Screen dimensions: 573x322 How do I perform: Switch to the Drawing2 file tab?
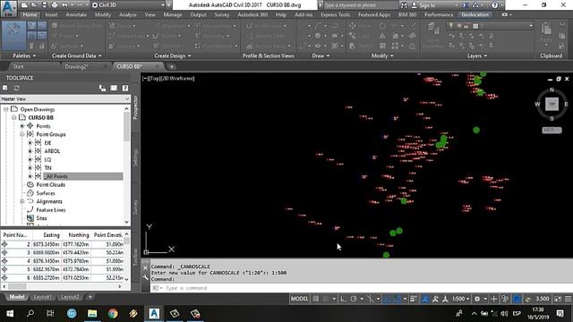(76, 66)
